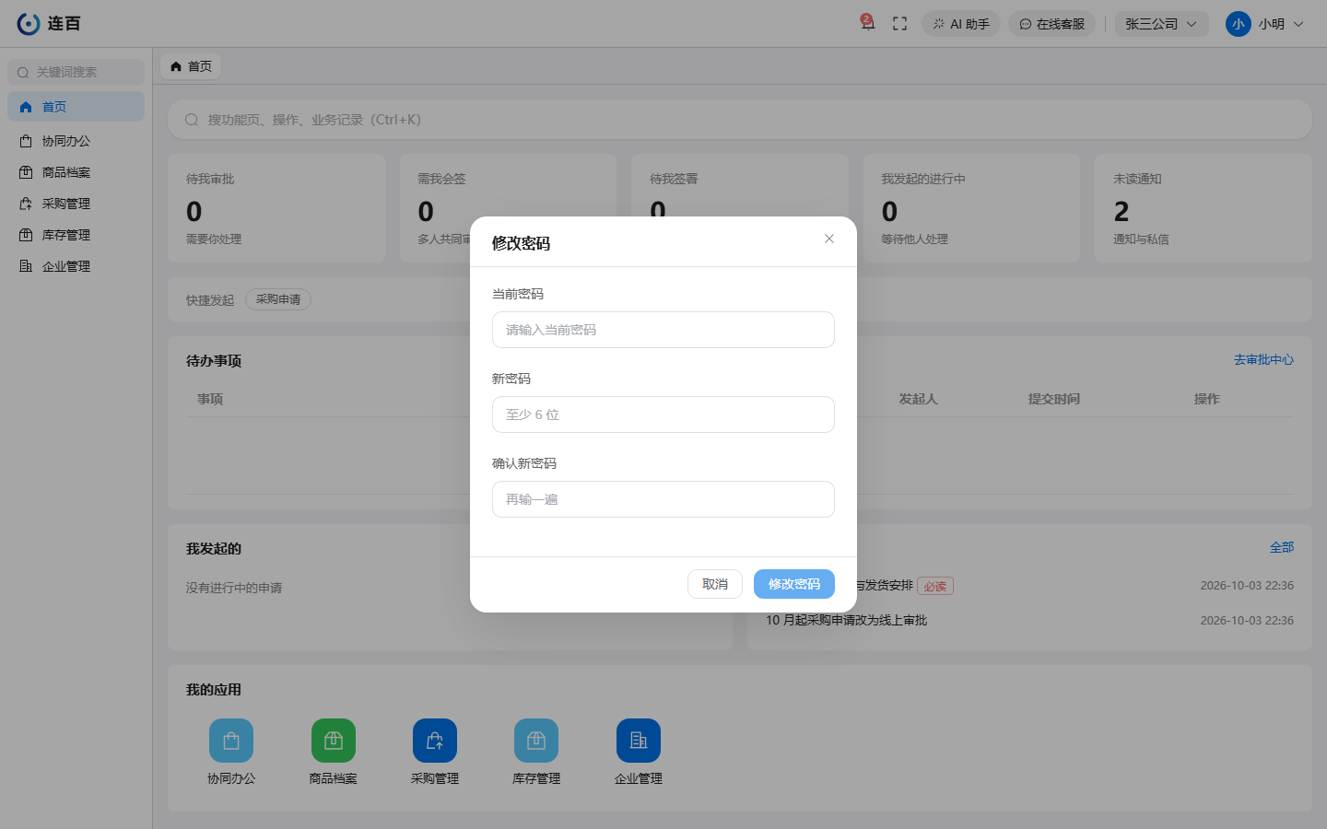Open the 全部 notices link

coord(1282,547)
